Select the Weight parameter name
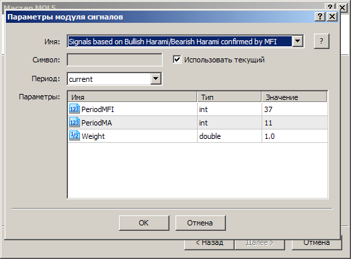 (93, 136)
